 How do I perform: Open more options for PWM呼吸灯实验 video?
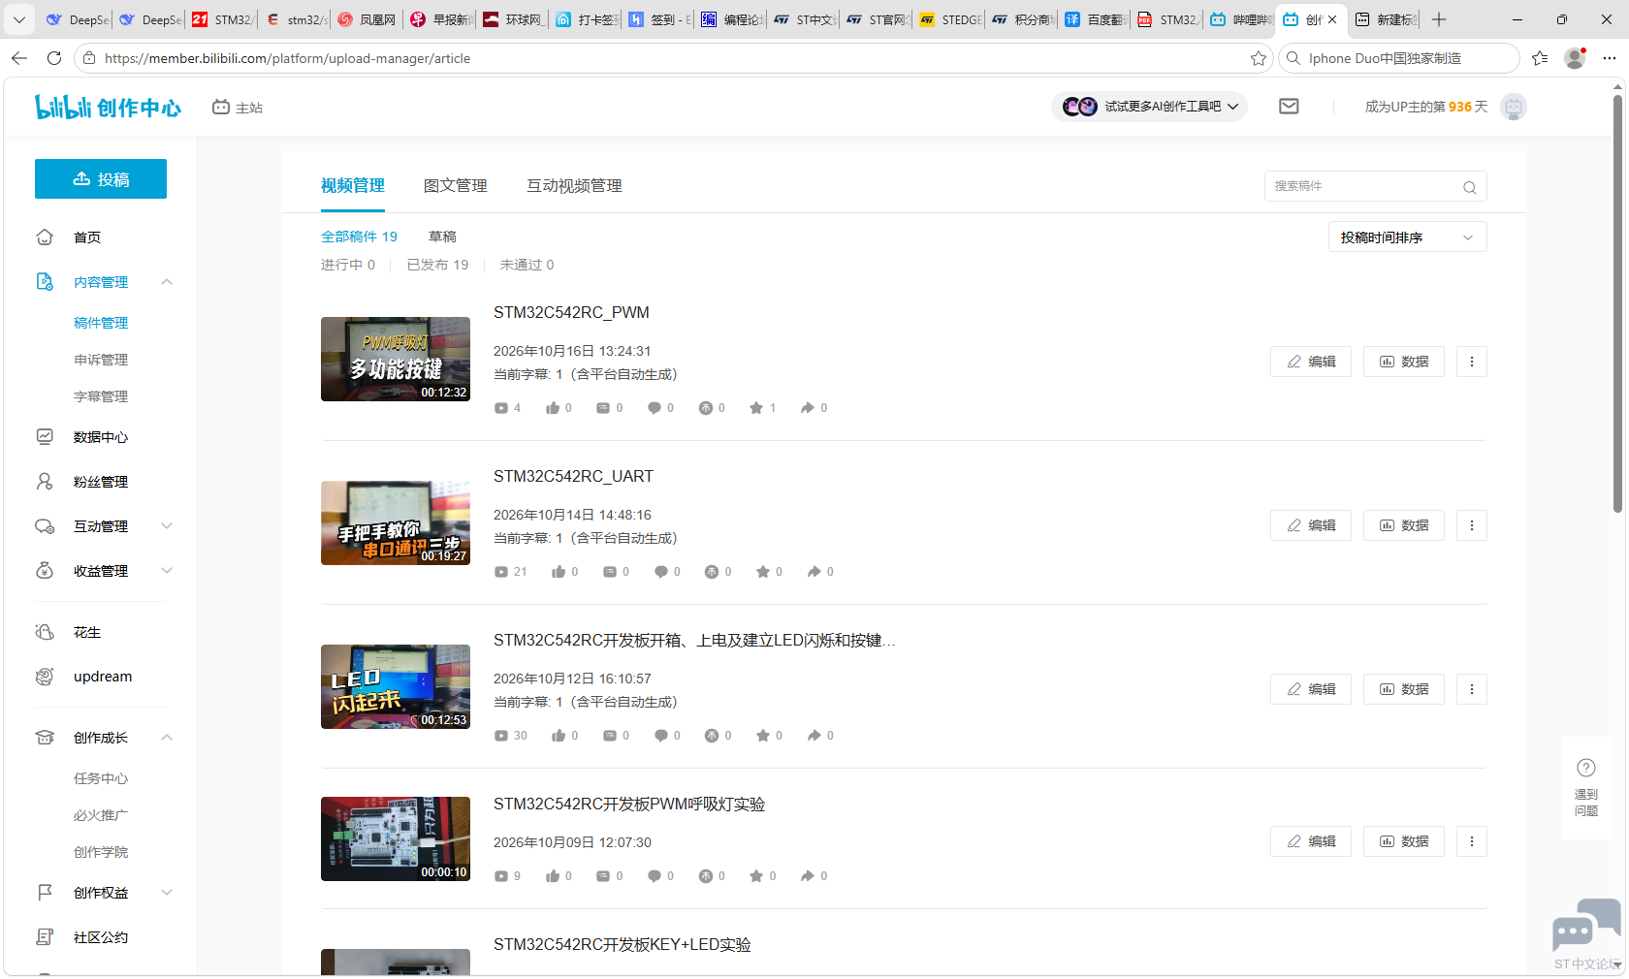[x=1472, y=841]
